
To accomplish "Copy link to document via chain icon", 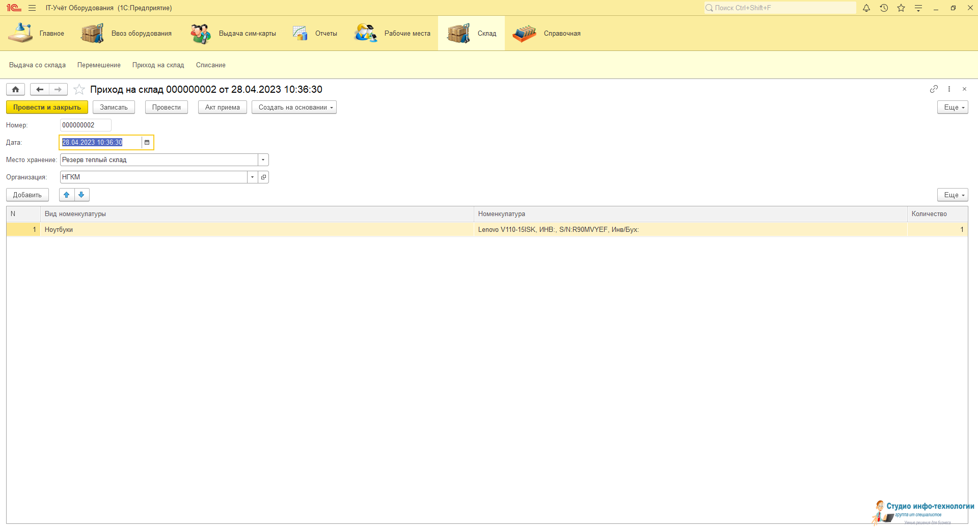I will click(x=933, y=89).
